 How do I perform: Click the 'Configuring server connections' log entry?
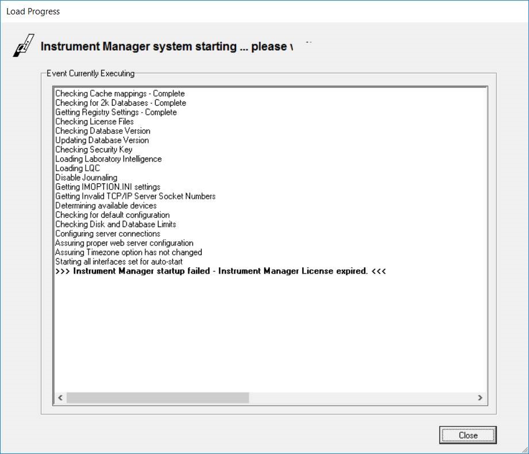click(109, 233)
